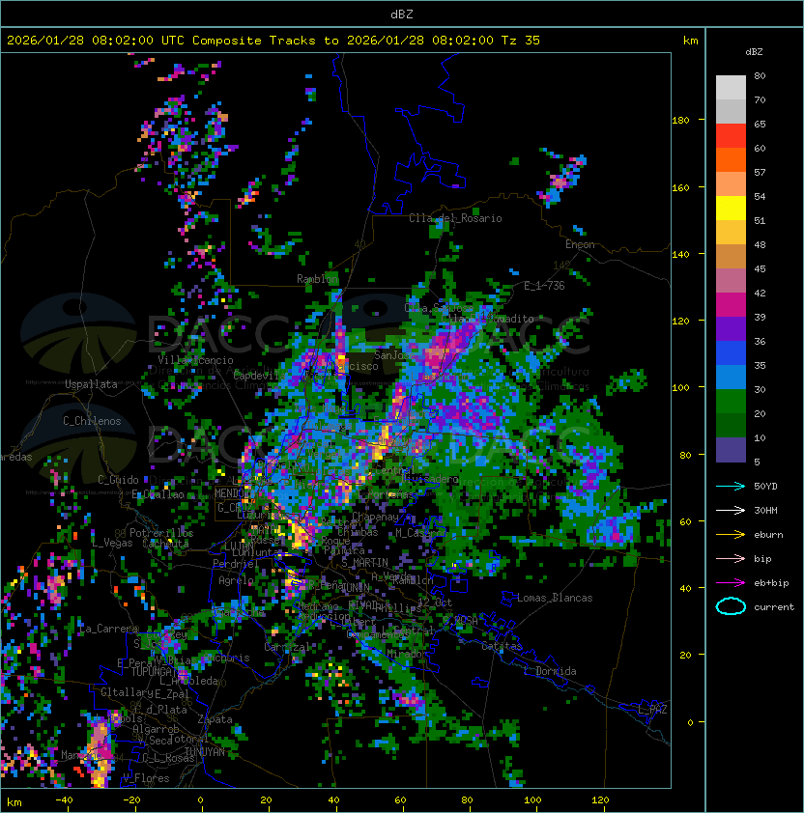
Task: Pick the dark green swatch between 20 and 10
Action: (x=731, y=425)
